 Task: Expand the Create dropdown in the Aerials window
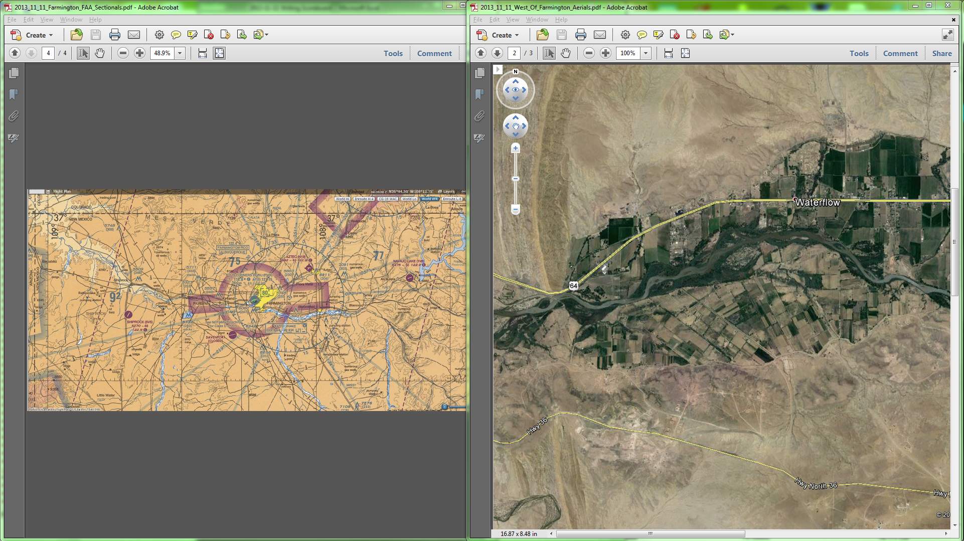tap(517, 35)
